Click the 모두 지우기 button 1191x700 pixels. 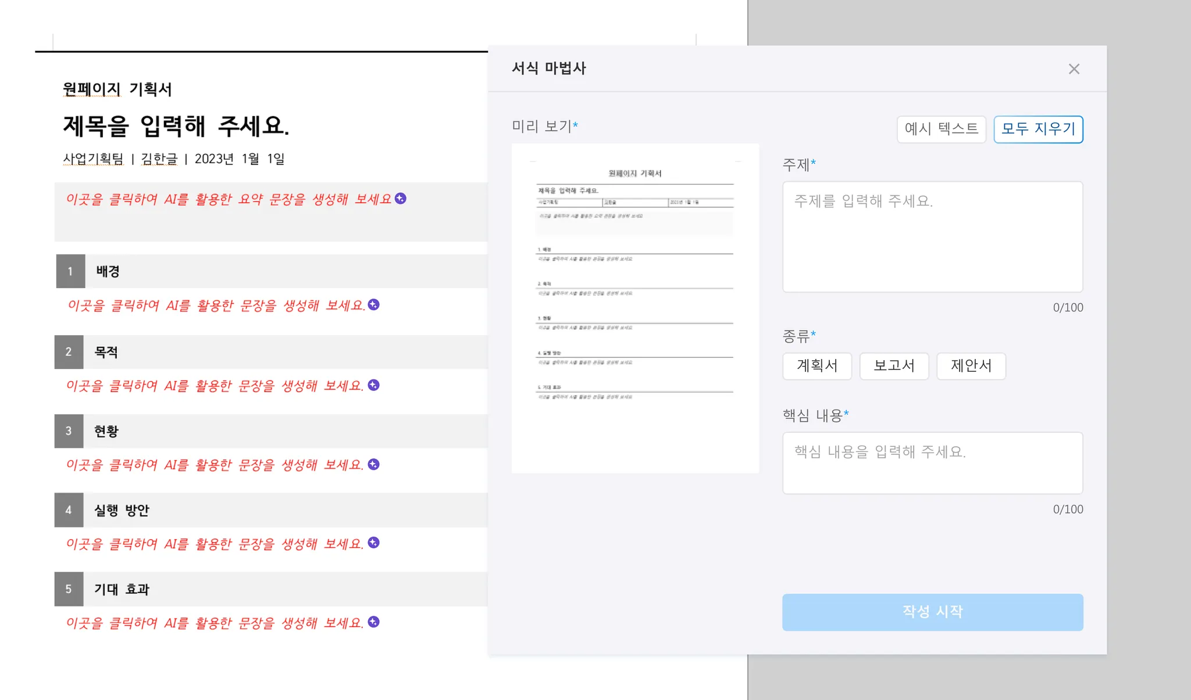point(1038,129)
